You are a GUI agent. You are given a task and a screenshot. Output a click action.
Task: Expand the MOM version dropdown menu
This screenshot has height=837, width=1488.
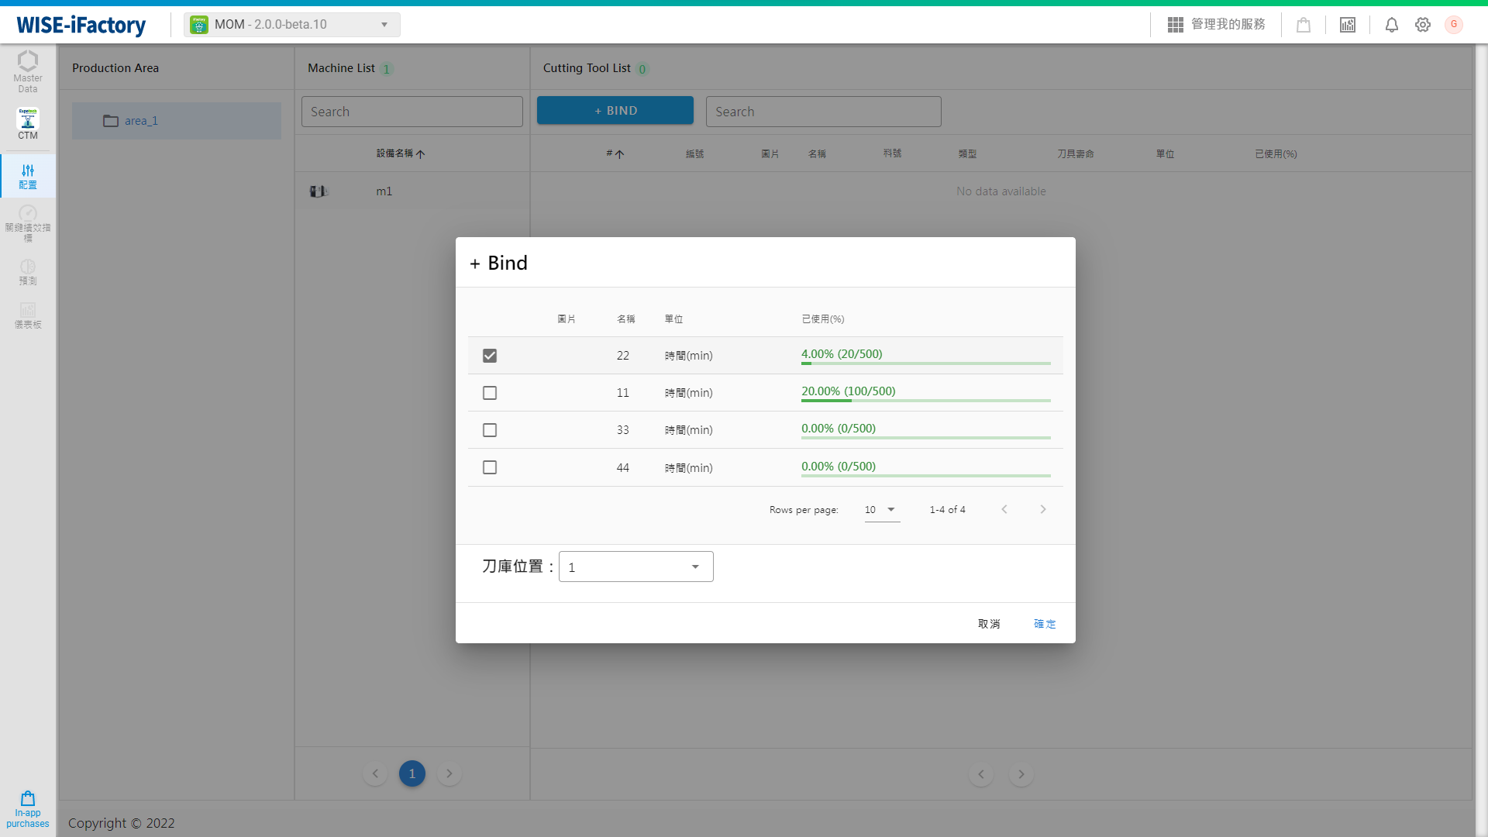pyautogui.click(x=384, y=25)
